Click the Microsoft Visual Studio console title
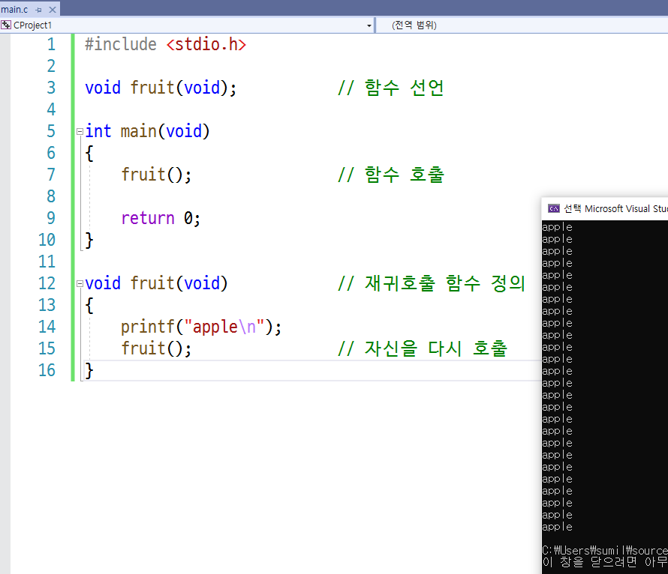 (x=615, y=208)
